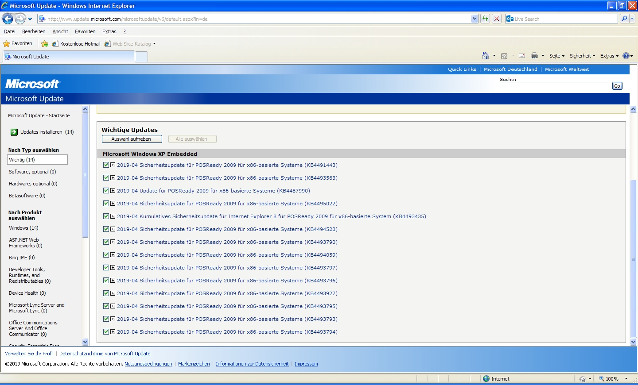The image size is (638, 385).
Task: Click Add to Favorites Bar icon
Action: pyautogui.click(x=45, y=43)
